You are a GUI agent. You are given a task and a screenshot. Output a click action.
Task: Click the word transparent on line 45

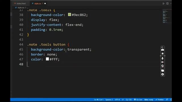pos(78,50)
